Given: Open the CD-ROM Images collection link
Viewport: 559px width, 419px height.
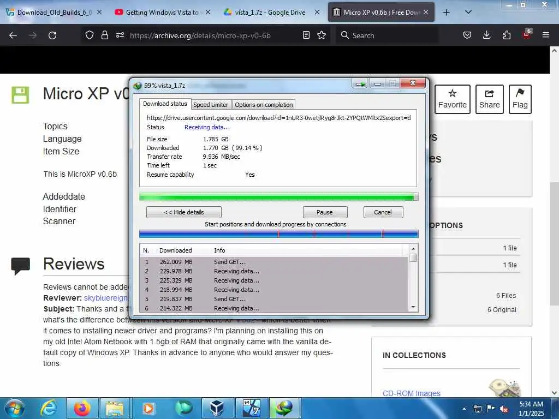Looking at the screenshot, I should coord(412,393).
